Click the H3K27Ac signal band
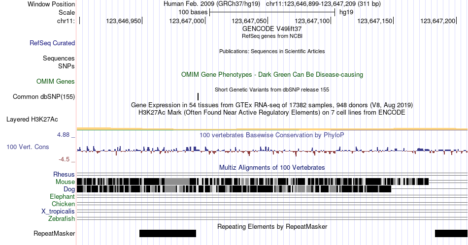Image resolution: width=468 pixels, height=245 pixels. [x=272, y=129]
